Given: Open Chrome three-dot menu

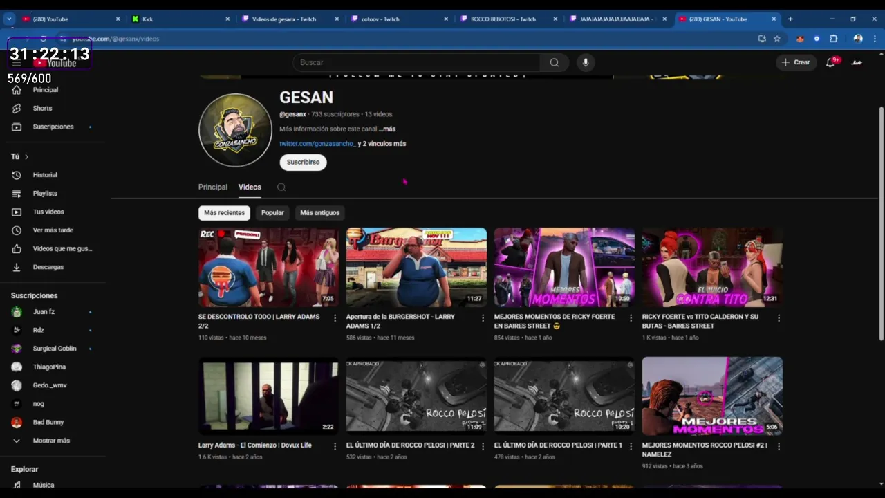Looking at the screenshot, I should click(x=875, y=39).
